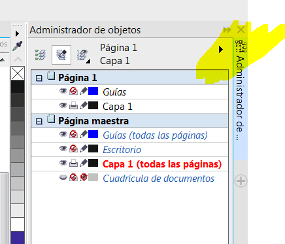285x244 pixels.
Task: Collapse docker with double-arrow button
Action: [227, 29]
